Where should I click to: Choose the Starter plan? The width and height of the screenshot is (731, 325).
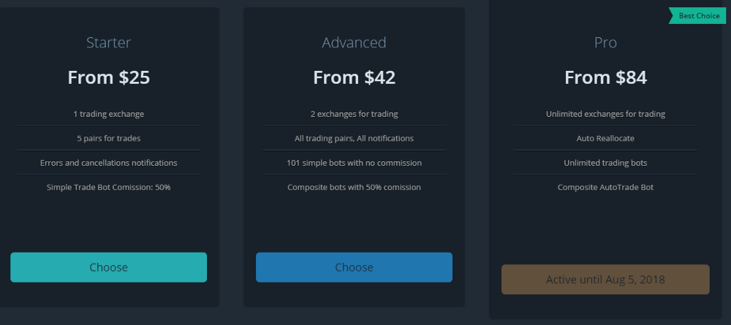pyautogui.click(x=109, y=267)
